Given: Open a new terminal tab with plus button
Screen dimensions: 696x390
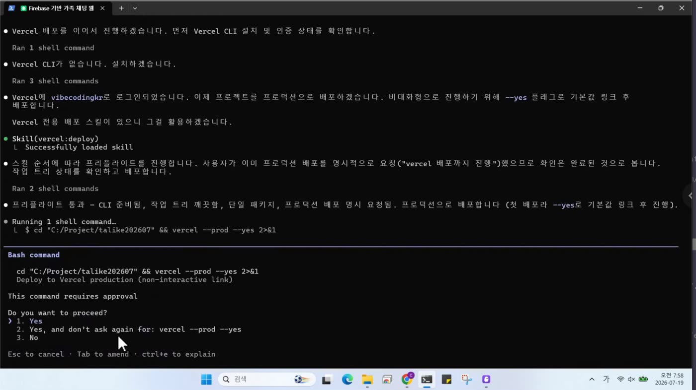Looking at the screenshot, I should click(121, 8).
